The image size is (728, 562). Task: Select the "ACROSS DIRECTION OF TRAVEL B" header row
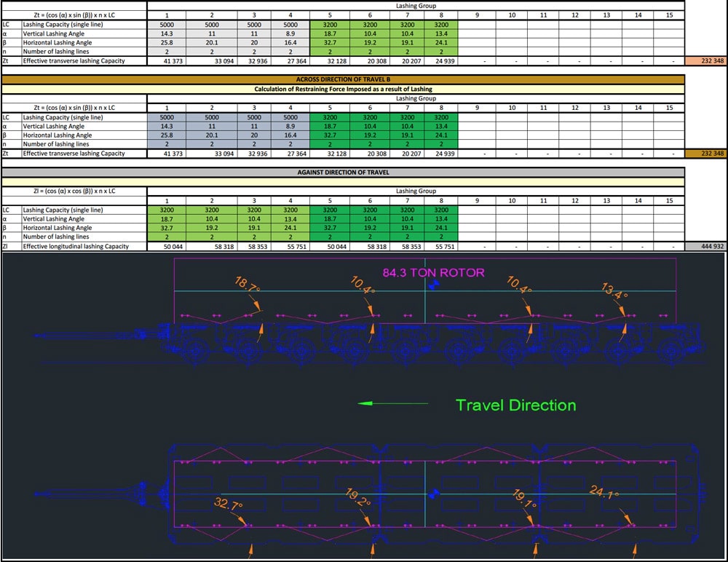click(343, 79)
